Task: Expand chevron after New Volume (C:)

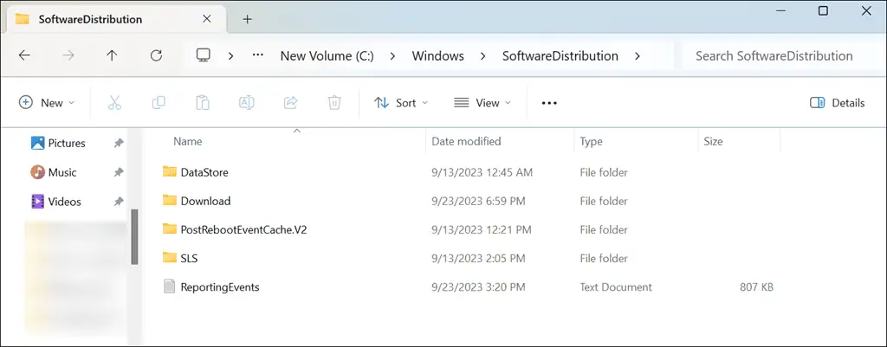Action: point(392,56)
